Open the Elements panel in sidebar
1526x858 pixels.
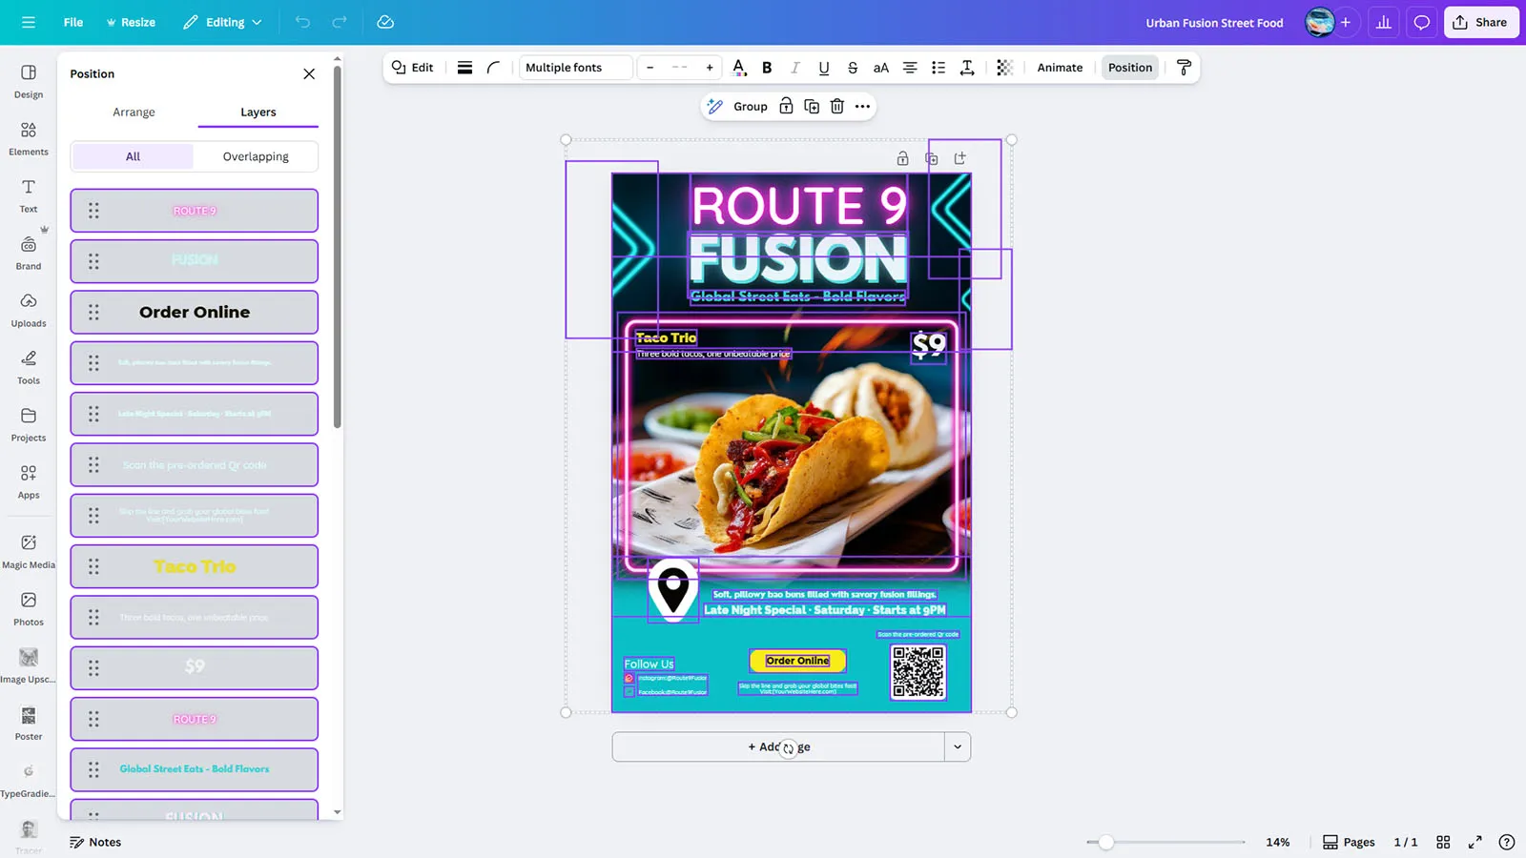[x=29, y=138]
